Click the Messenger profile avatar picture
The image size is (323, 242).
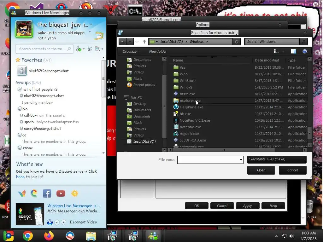point(24,29)
